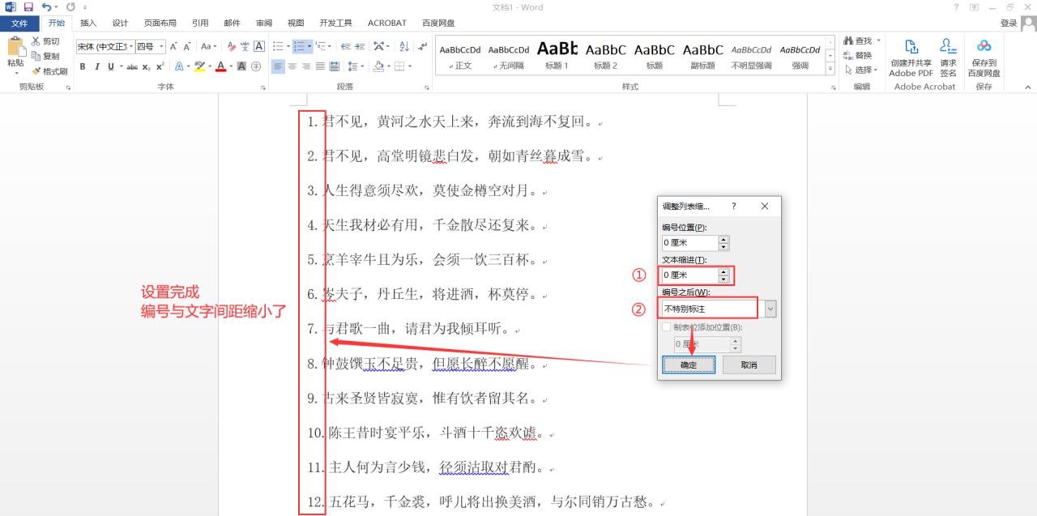Switch to the 开发工具 tab
Viewport: 1037px width, 516px height.
pyautogui.click(x=335, y=23)
